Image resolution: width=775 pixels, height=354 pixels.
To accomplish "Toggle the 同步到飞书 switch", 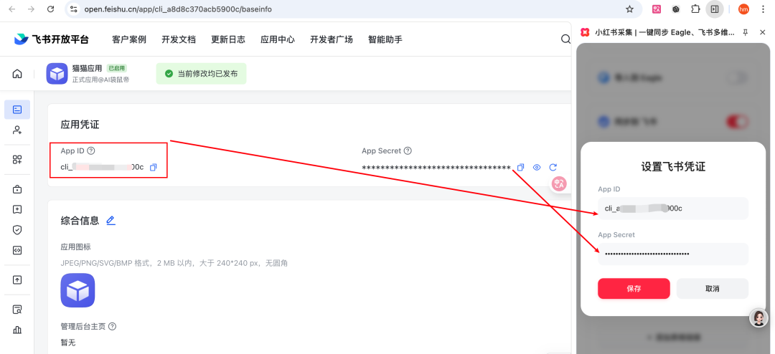I will coord(737,121).
